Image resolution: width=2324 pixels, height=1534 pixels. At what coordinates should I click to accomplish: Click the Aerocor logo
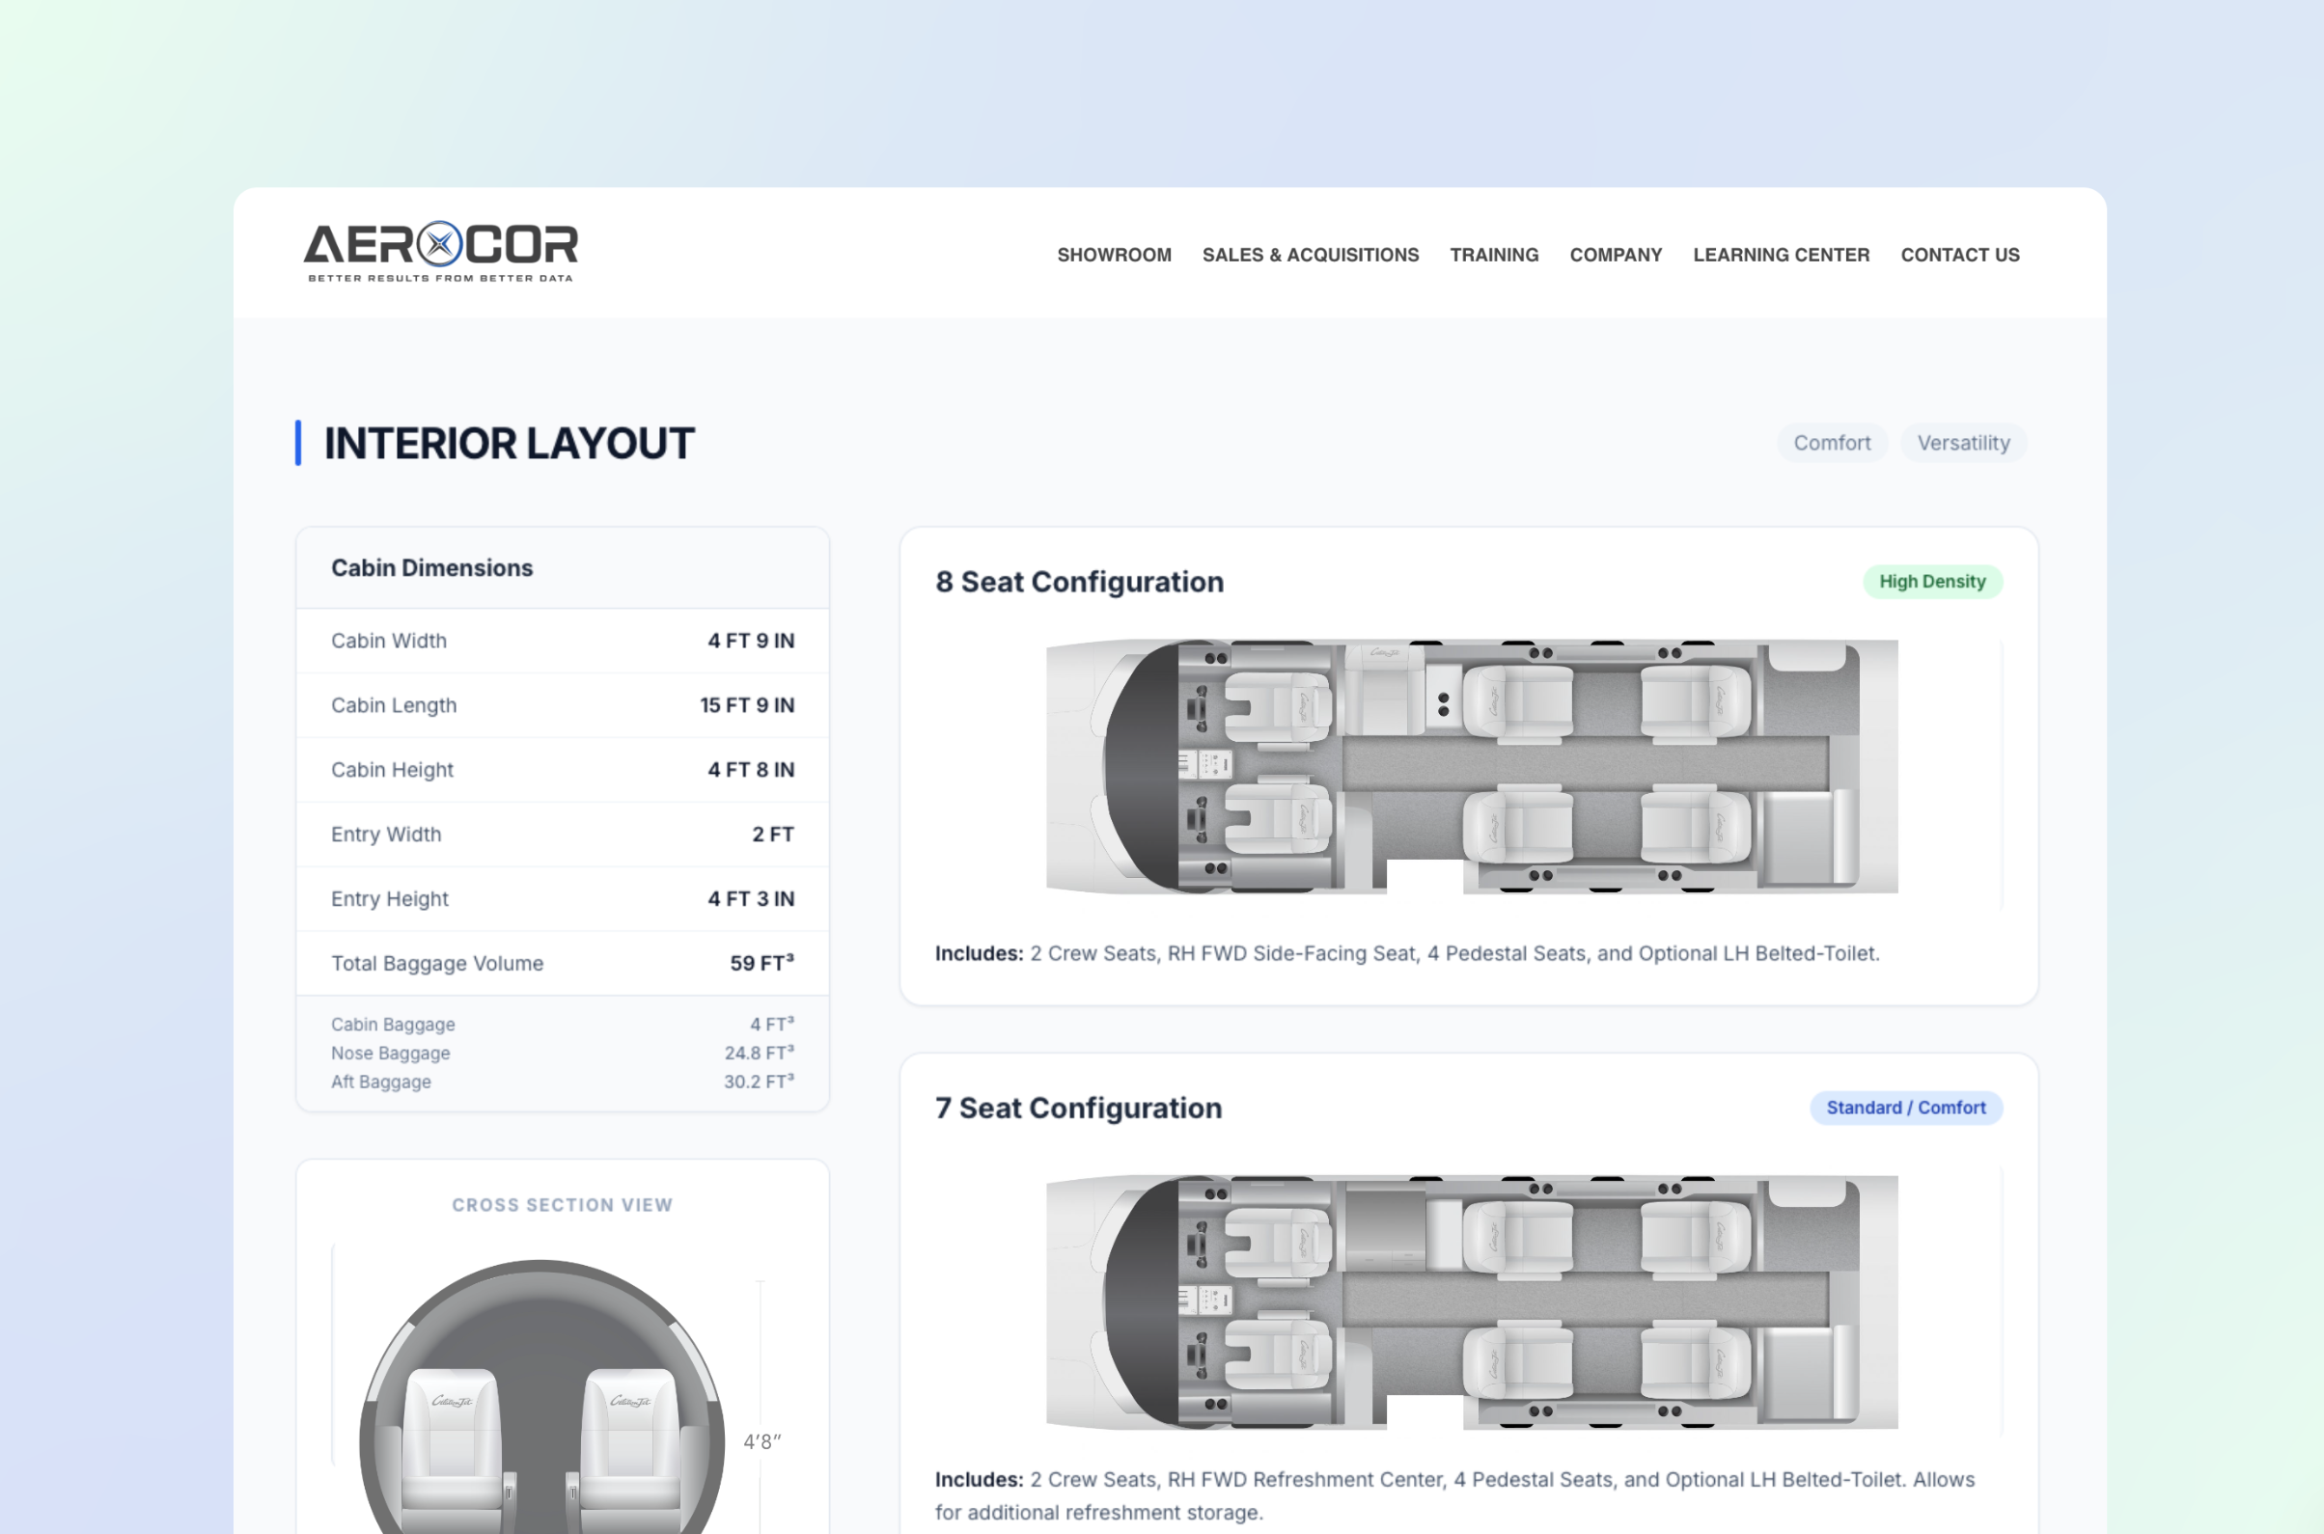[x=440, y=252]
